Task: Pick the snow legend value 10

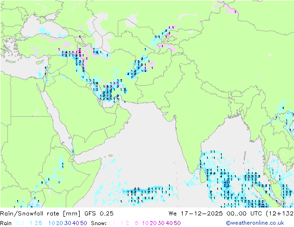Action: pos(146,223)
